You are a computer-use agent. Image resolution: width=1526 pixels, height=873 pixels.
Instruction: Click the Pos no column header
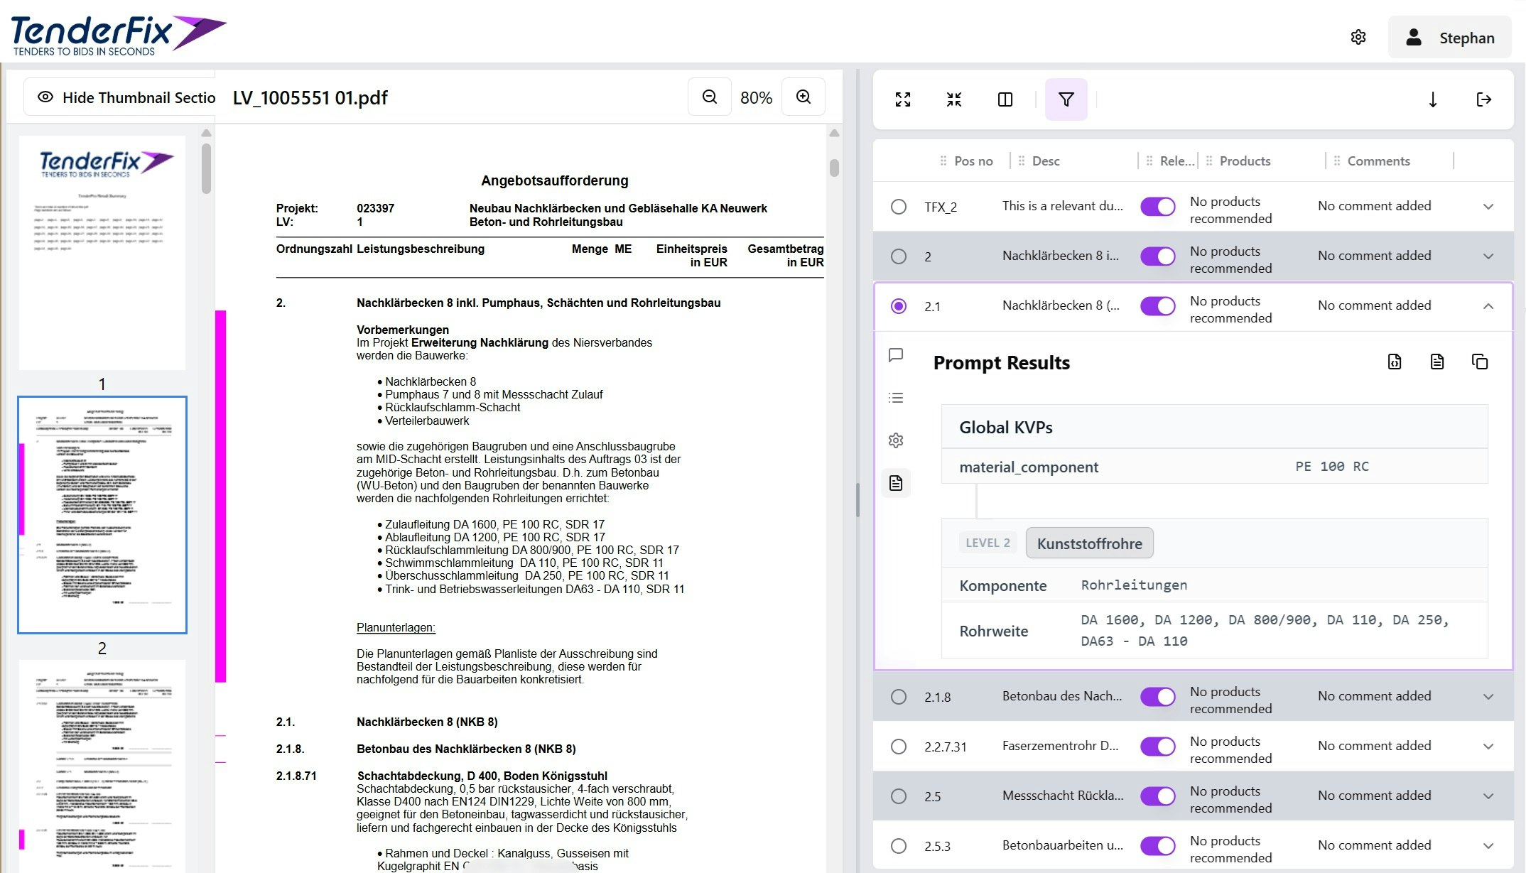click(x=973, y=161)
